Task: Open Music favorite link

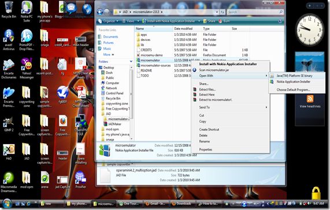Action: (107, 48)
